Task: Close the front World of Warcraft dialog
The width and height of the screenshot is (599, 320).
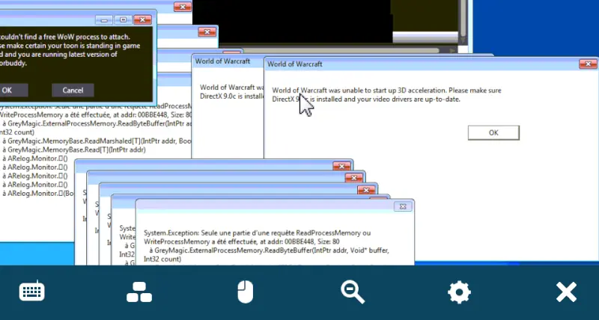Action: click(x=588, y=64)
